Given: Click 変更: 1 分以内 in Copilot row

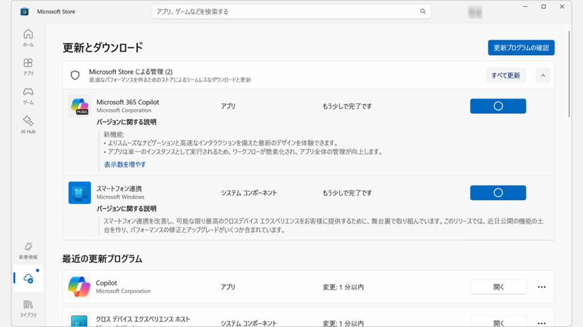Looking at the screenshot, I should coord(343,287).
